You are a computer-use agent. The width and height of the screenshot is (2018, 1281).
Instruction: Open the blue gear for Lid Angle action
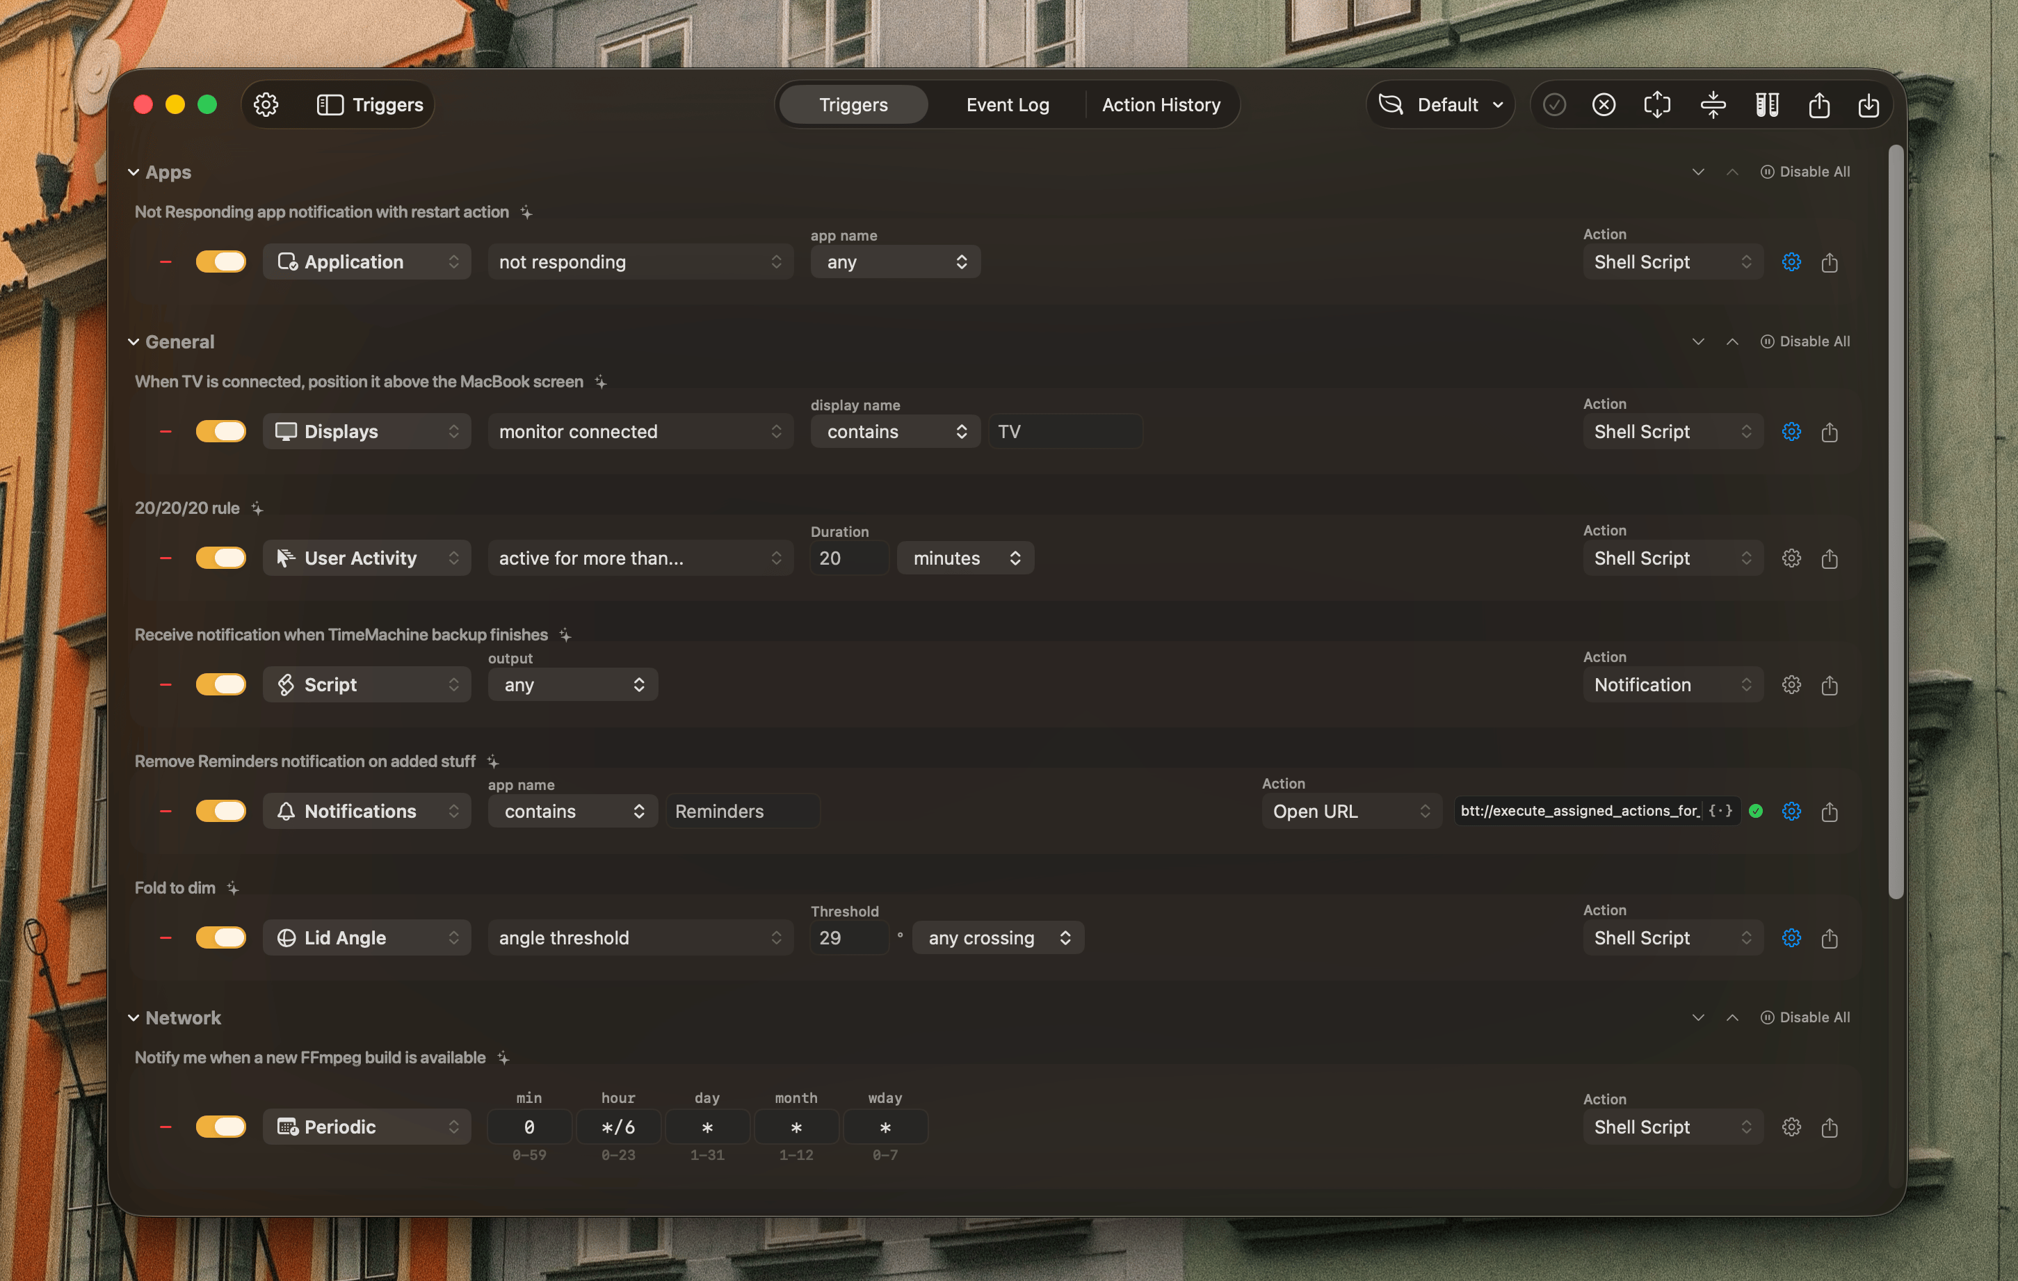coord(1791,937)
